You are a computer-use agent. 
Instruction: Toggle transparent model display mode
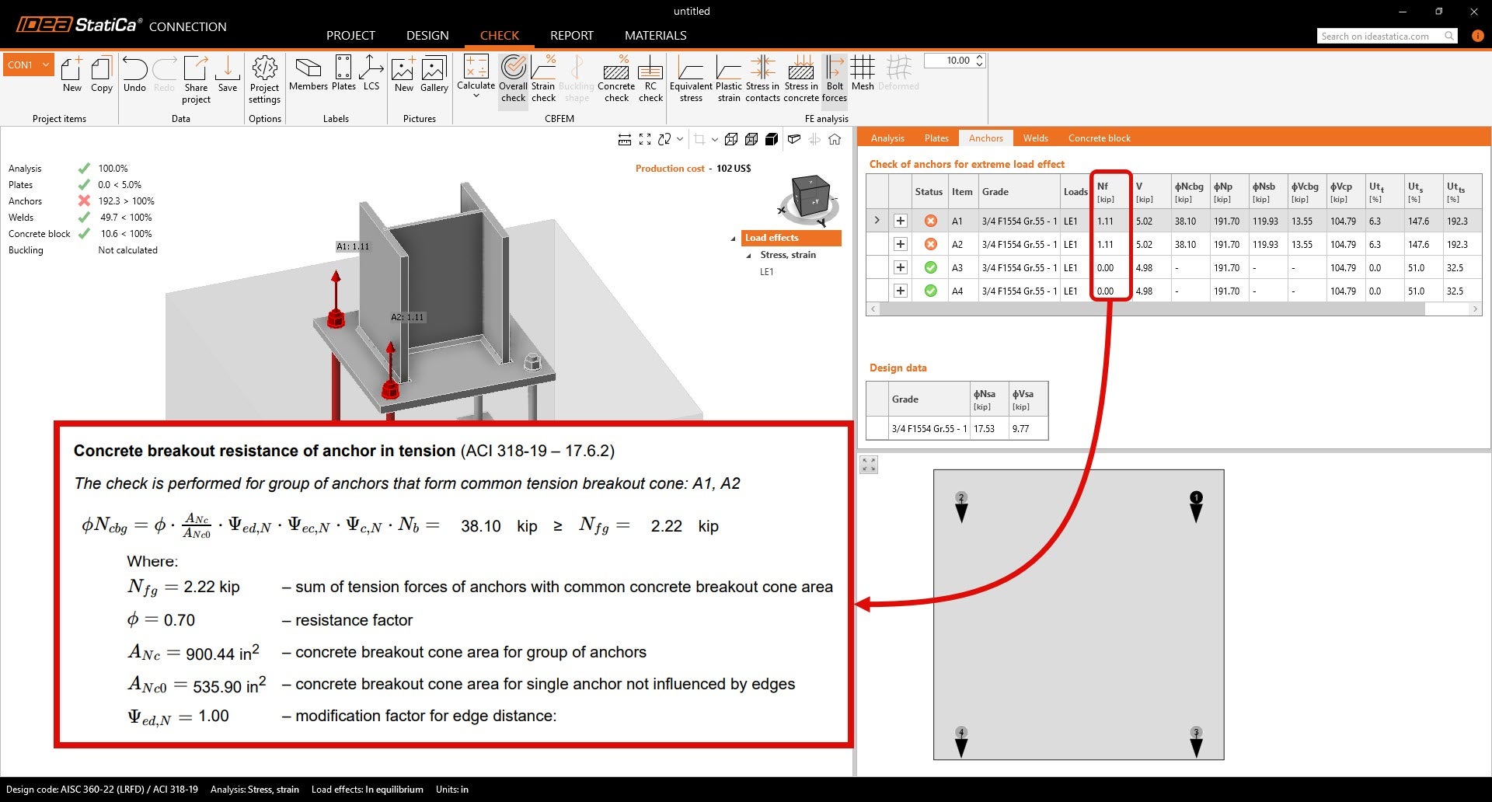[x=751, y=139]
